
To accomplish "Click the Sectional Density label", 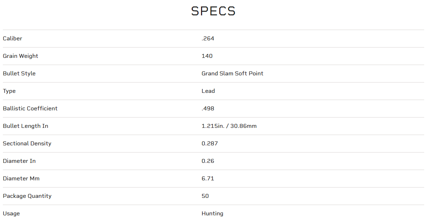I will pyautogui.click(x=27, y=144).
